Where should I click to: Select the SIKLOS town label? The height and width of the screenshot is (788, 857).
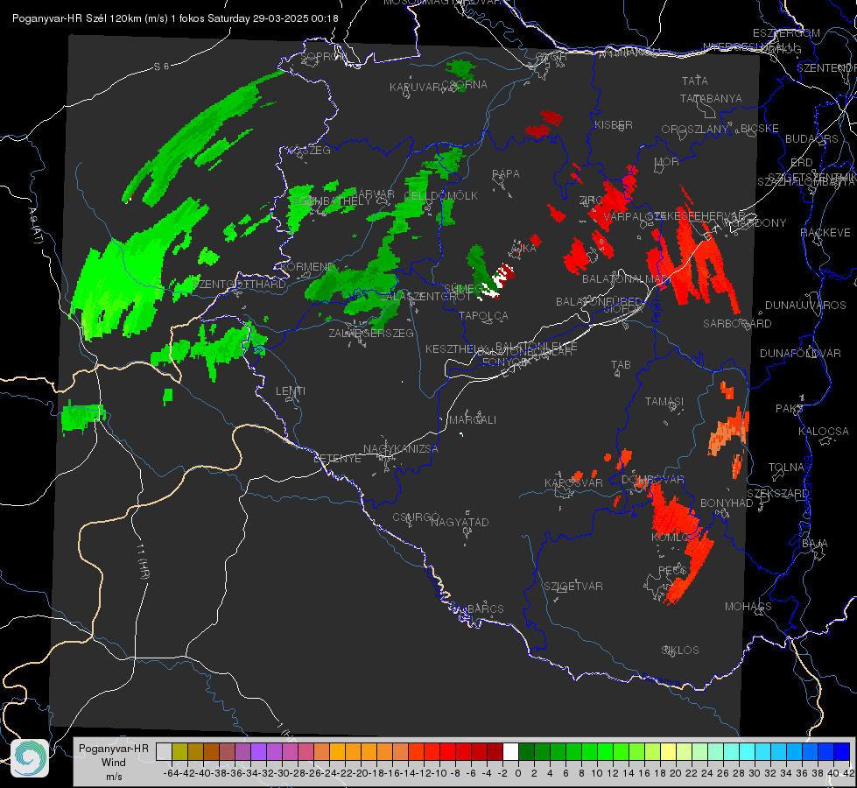(x=680, y=651)
